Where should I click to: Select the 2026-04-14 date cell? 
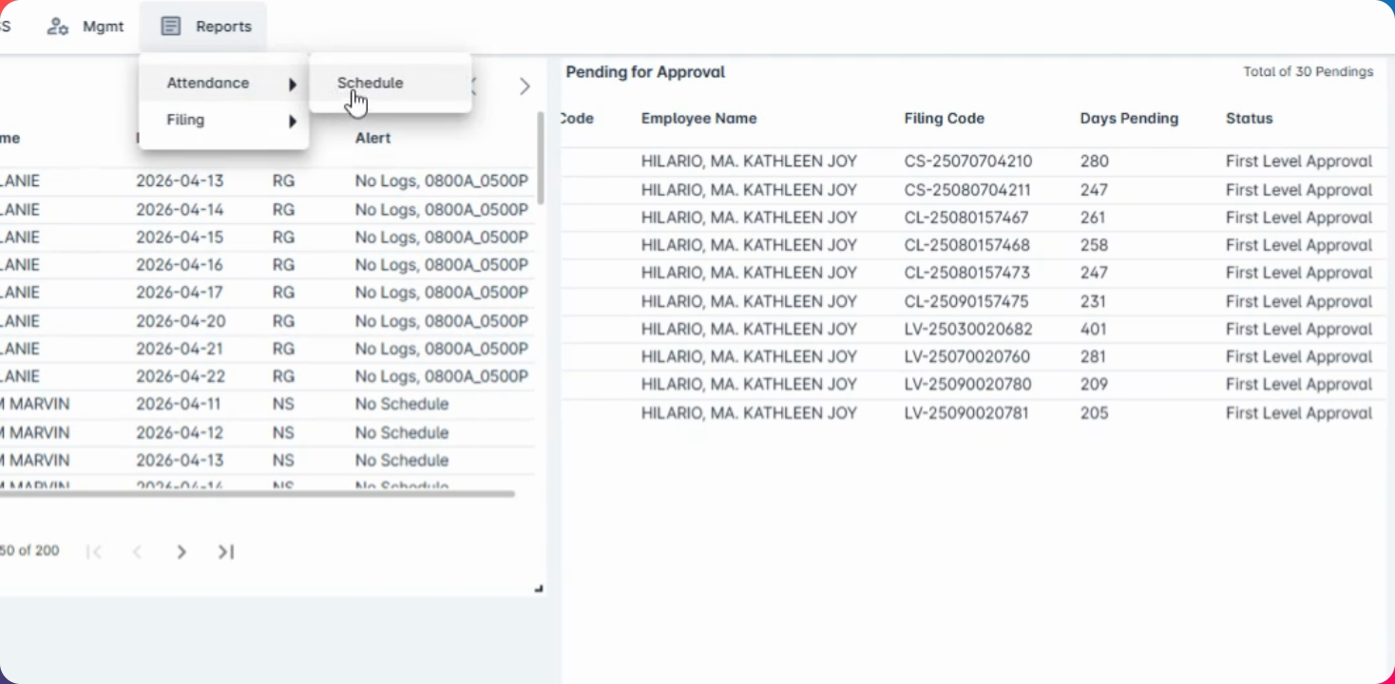[180, 209]
